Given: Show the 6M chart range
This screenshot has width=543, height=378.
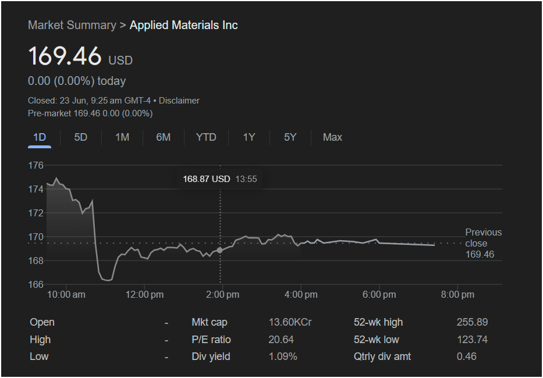Looking at the screenshot, I should [x=164, y=137].
